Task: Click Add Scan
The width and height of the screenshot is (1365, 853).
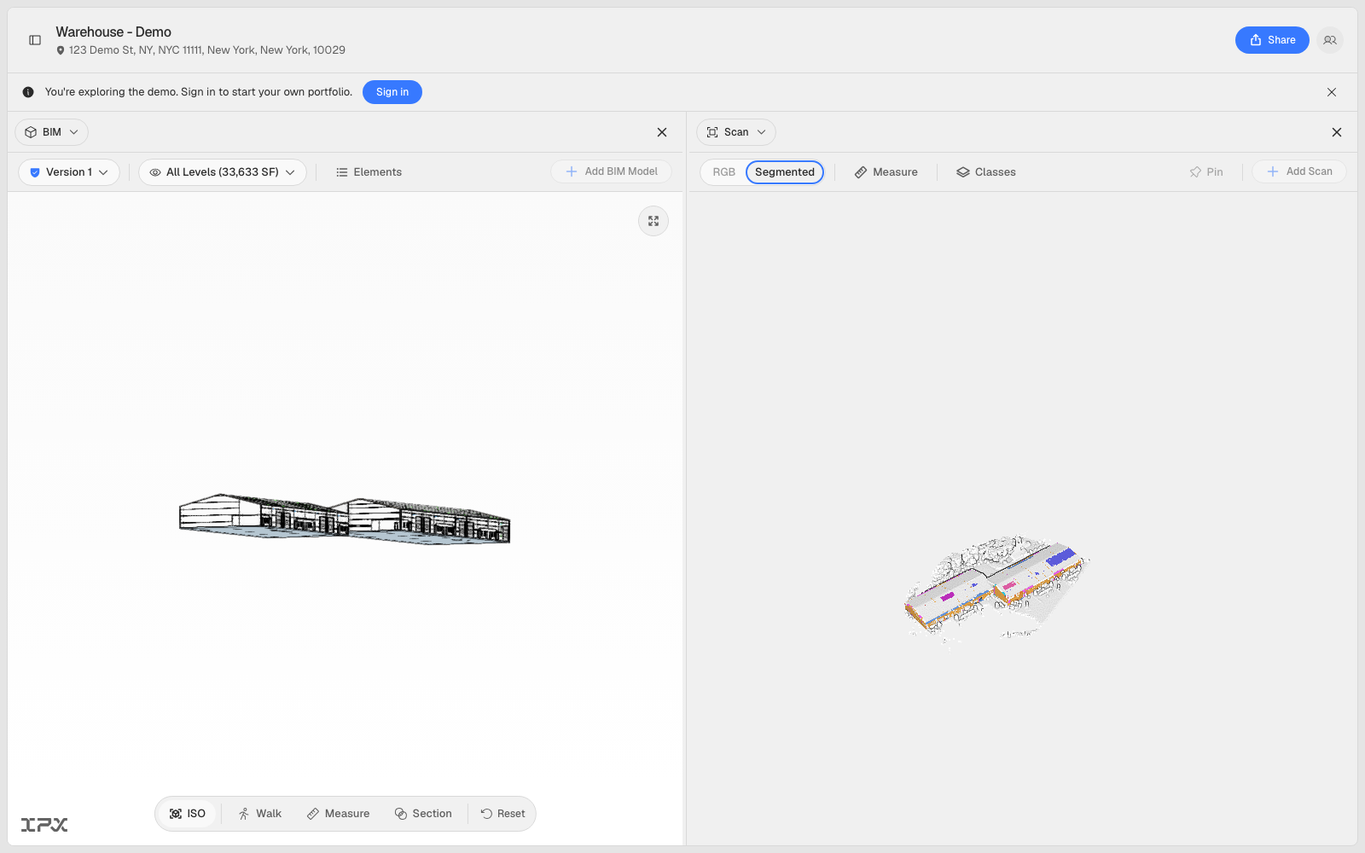Action: point(1299,171)
